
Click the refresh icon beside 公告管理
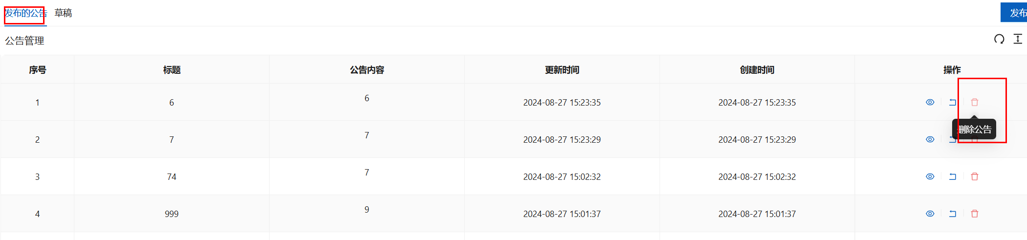[x=999, y=39]
